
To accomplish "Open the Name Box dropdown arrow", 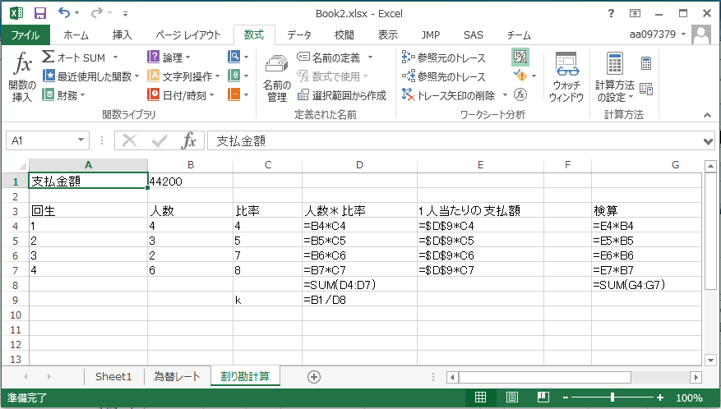I will tap(81, 140).
